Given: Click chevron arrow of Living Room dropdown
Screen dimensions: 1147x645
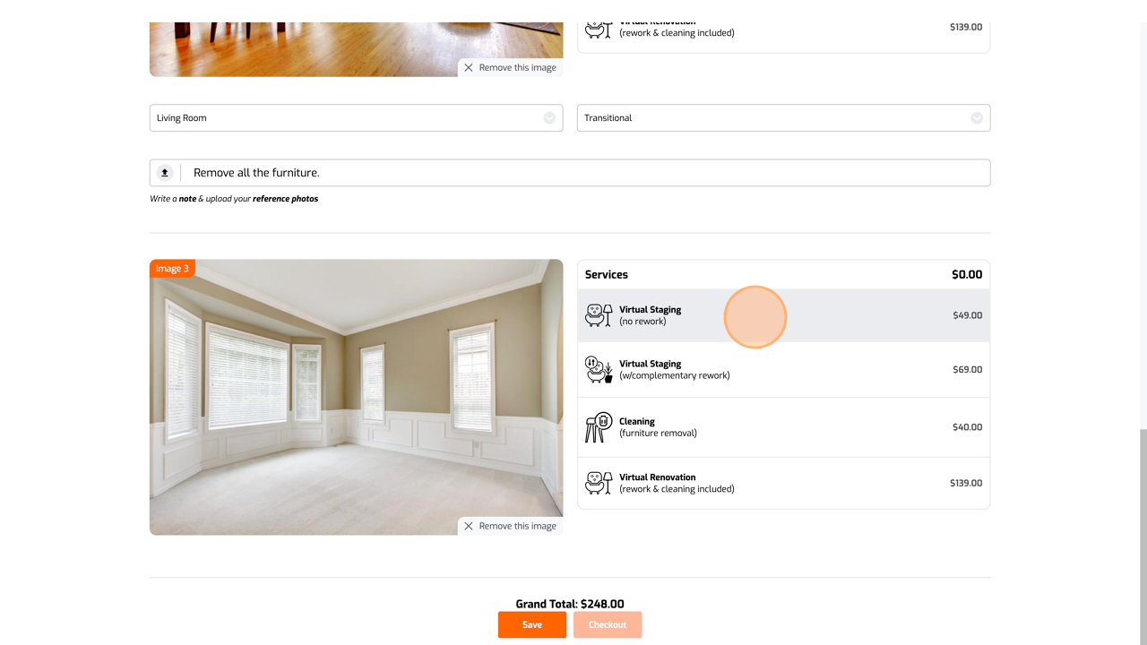Looking at the screenshot, I should coord(549,118).
